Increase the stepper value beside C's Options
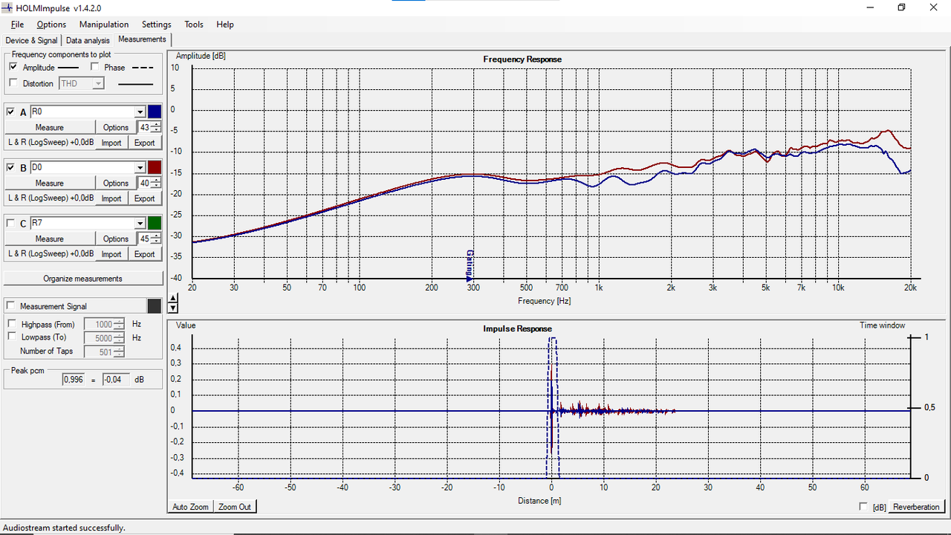Image resolution: width=951 pixels, height=535 pixels. [156, 236]
